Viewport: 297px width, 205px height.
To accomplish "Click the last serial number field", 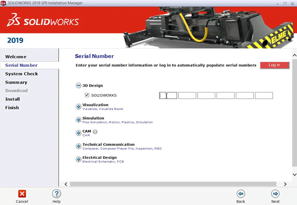I will coord(264,95).
